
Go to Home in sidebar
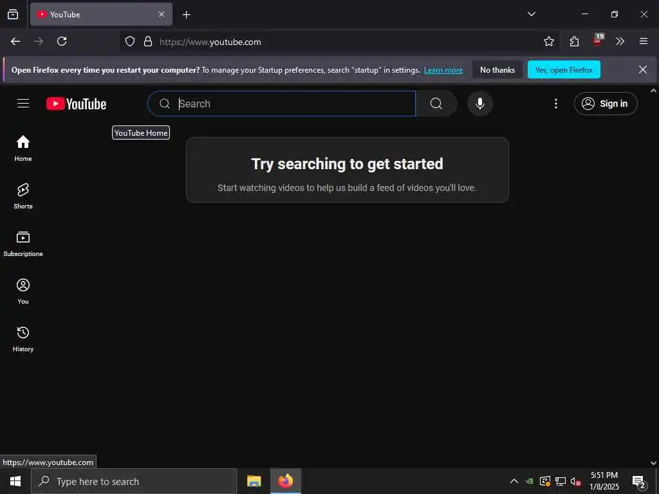click(x=23, y=149)
